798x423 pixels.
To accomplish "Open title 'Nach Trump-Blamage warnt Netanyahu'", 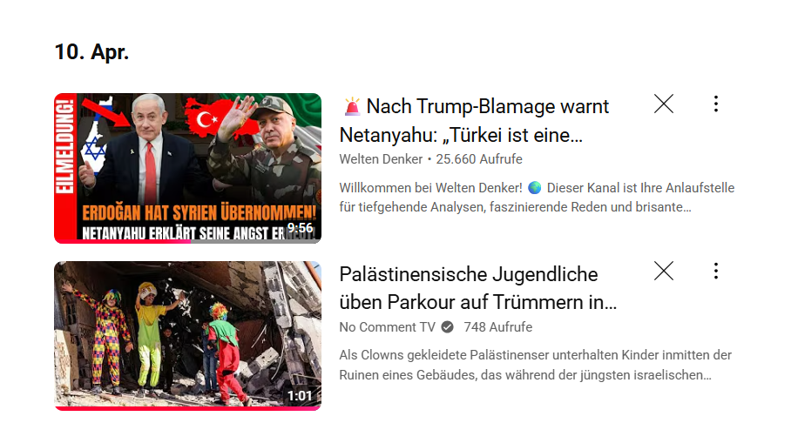I will point(475,120).
